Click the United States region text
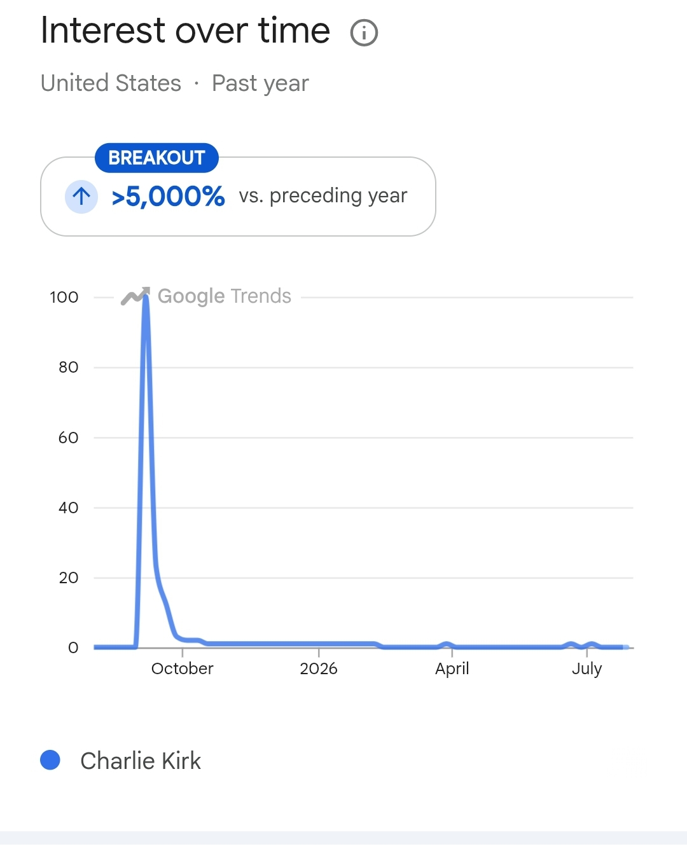The width and height of the screenshot is (687, 851). click(111, 83)
